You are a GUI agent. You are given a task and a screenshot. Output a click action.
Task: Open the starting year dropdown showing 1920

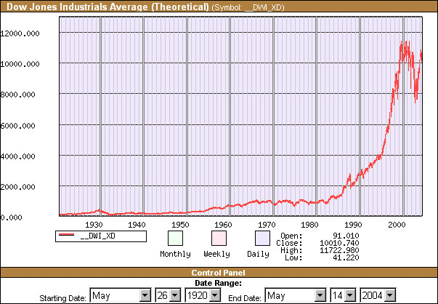[203, 295]
